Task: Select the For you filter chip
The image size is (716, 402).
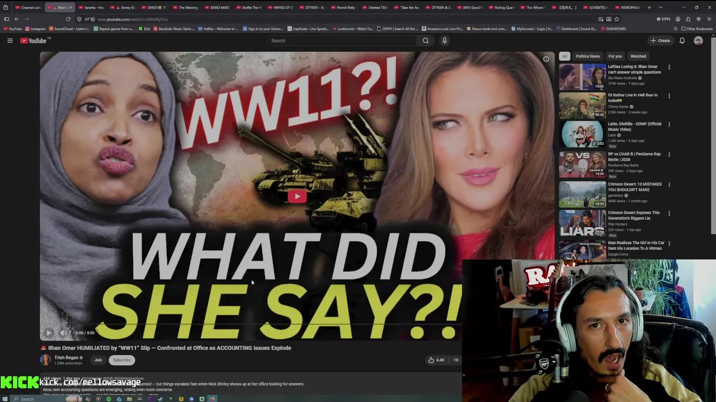Action: tap(615, 56)
